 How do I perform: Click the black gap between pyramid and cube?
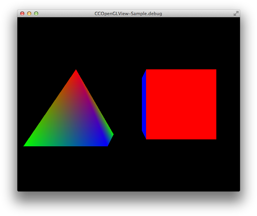(x=127, y=104)
